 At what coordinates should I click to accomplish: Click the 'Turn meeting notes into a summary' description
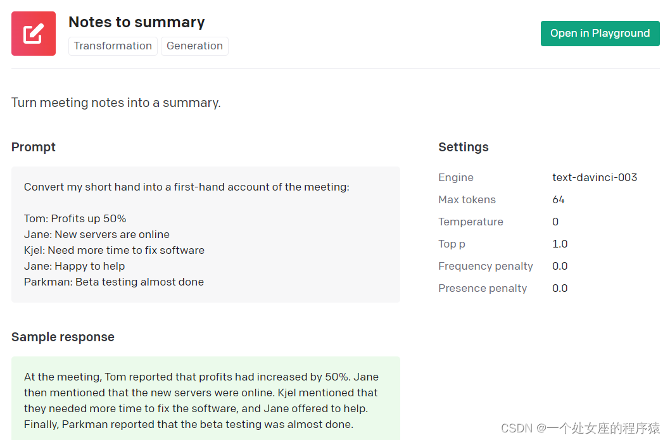tap(116, 103)
